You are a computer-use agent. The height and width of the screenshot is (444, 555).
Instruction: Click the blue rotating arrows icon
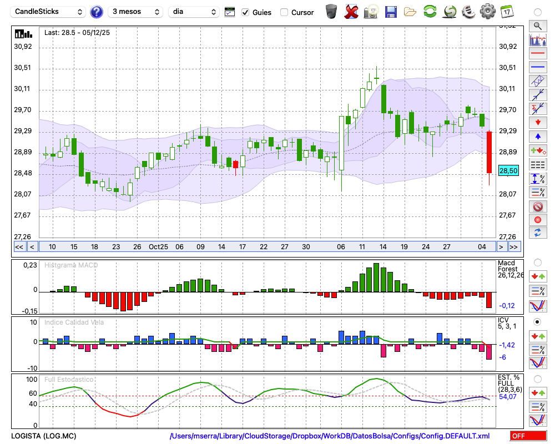click(538, 233)
